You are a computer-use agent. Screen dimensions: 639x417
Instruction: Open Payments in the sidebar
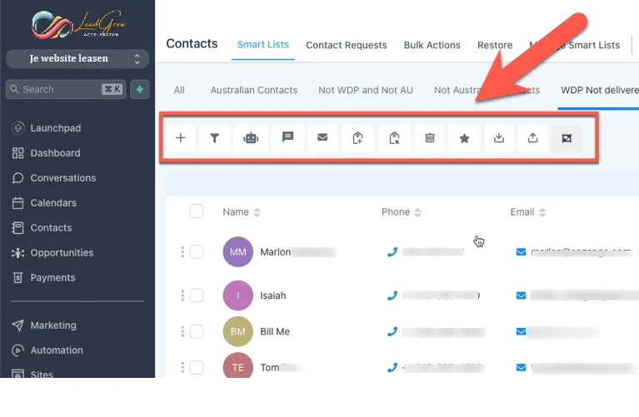43,278
